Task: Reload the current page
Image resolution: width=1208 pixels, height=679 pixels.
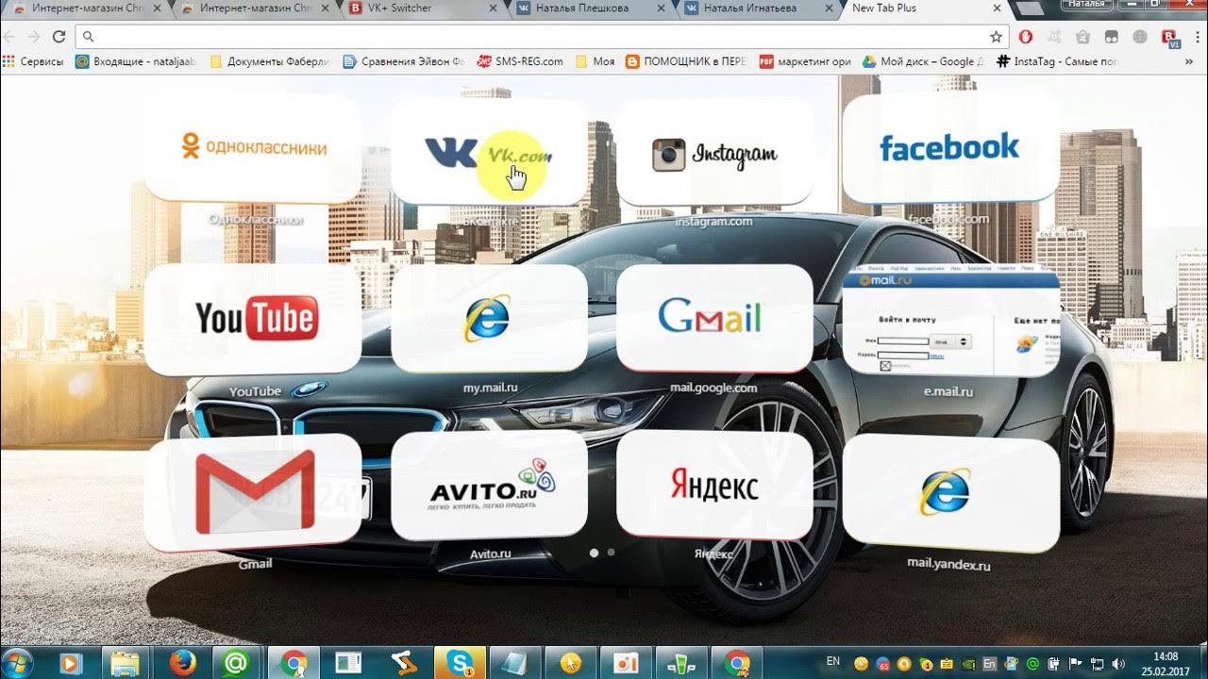Action: (x=59, y=37)
